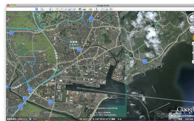This screenshot has height=121, width=194.
Task: Open the search field dropdown arrow
Action: (36, 9)
